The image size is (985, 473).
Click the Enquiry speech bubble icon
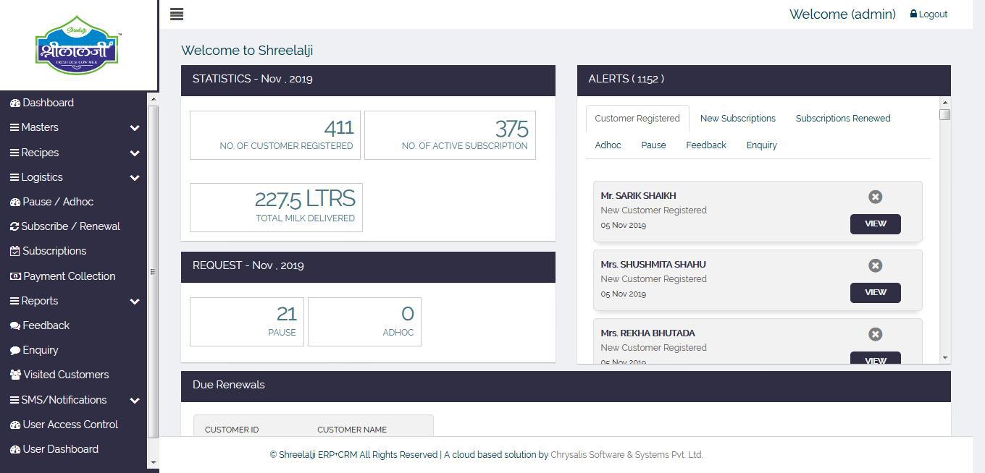pos(15,350)
